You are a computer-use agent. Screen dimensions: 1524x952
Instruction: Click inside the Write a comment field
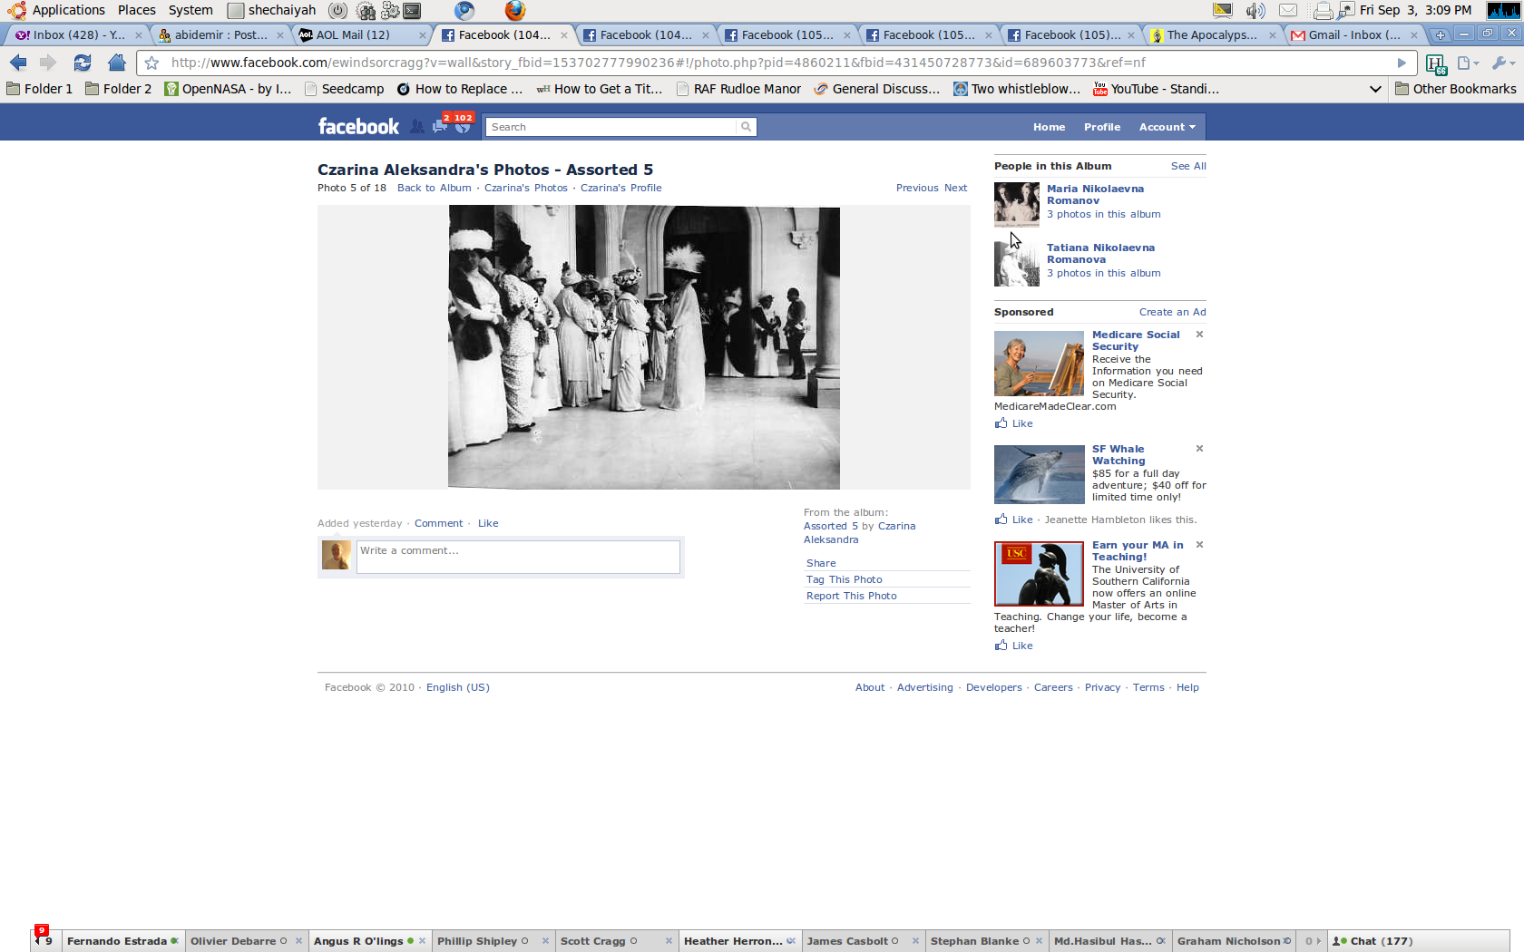pos(518,557)
